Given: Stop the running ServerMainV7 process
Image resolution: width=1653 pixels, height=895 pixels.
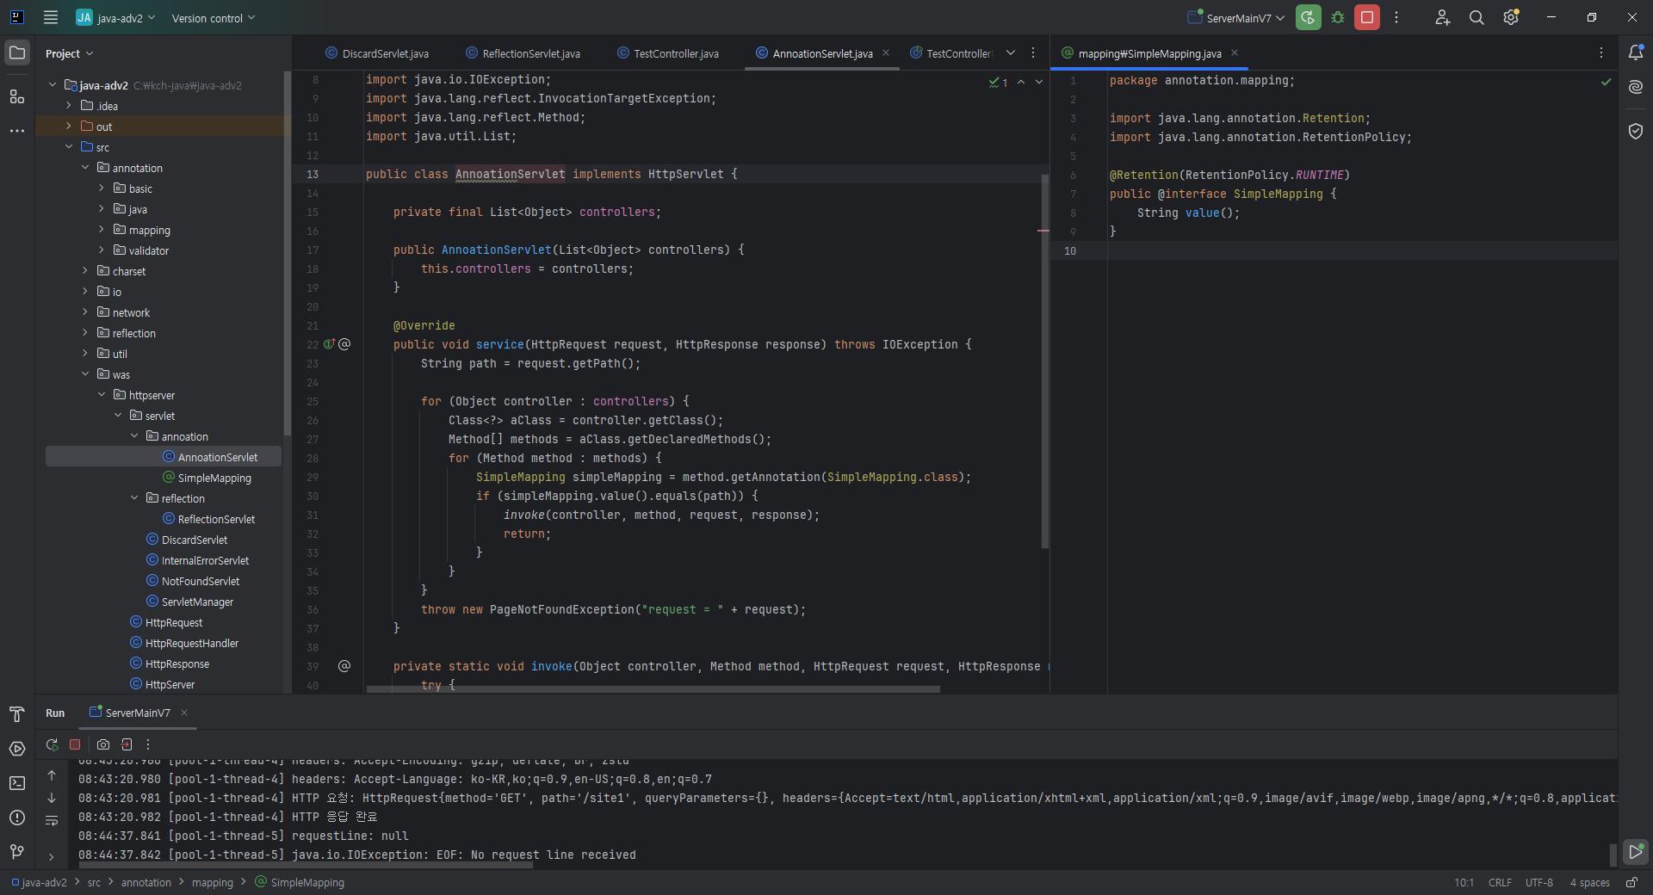Looking at the screenshot, I should coord(1367,17).
